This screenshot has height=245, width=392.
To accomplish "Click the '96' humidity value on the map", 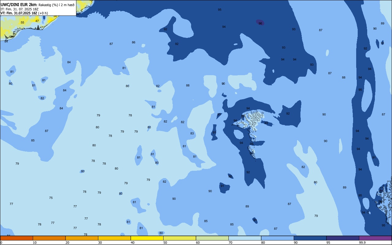I will (x=260, y=23).
